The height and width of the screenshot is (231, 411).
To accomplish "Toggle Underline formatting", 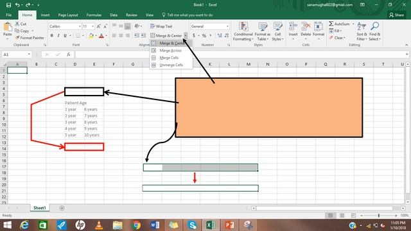I will 65,36.
